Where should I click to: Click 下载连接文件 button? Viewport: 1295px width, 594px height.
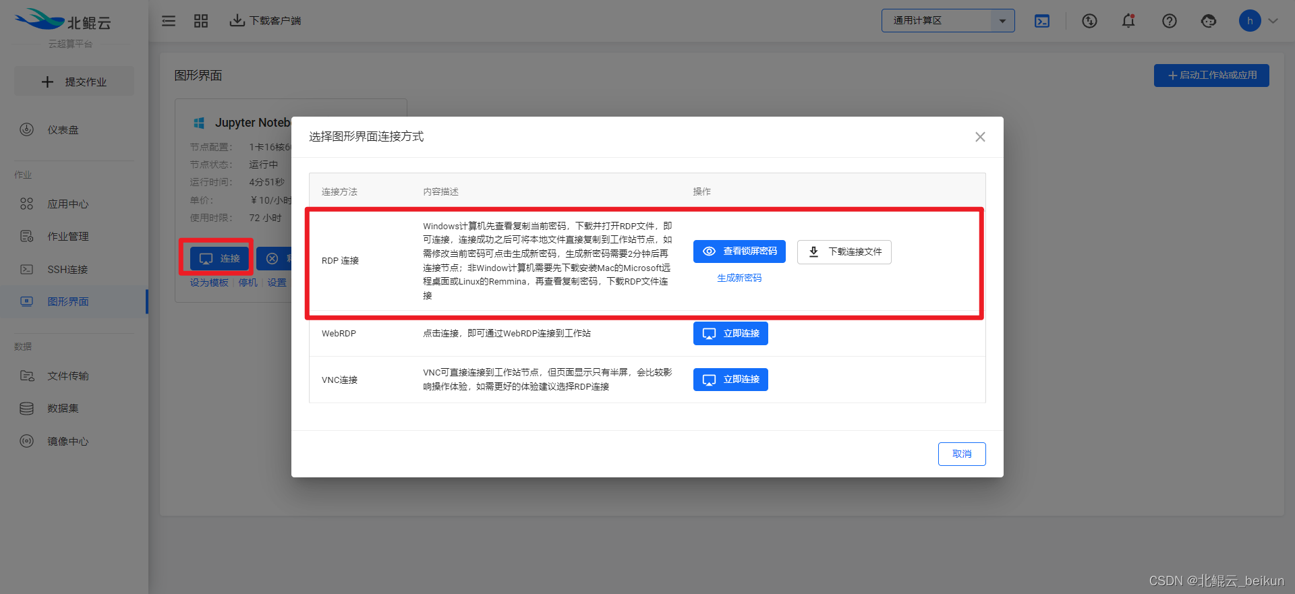[844, 251]
